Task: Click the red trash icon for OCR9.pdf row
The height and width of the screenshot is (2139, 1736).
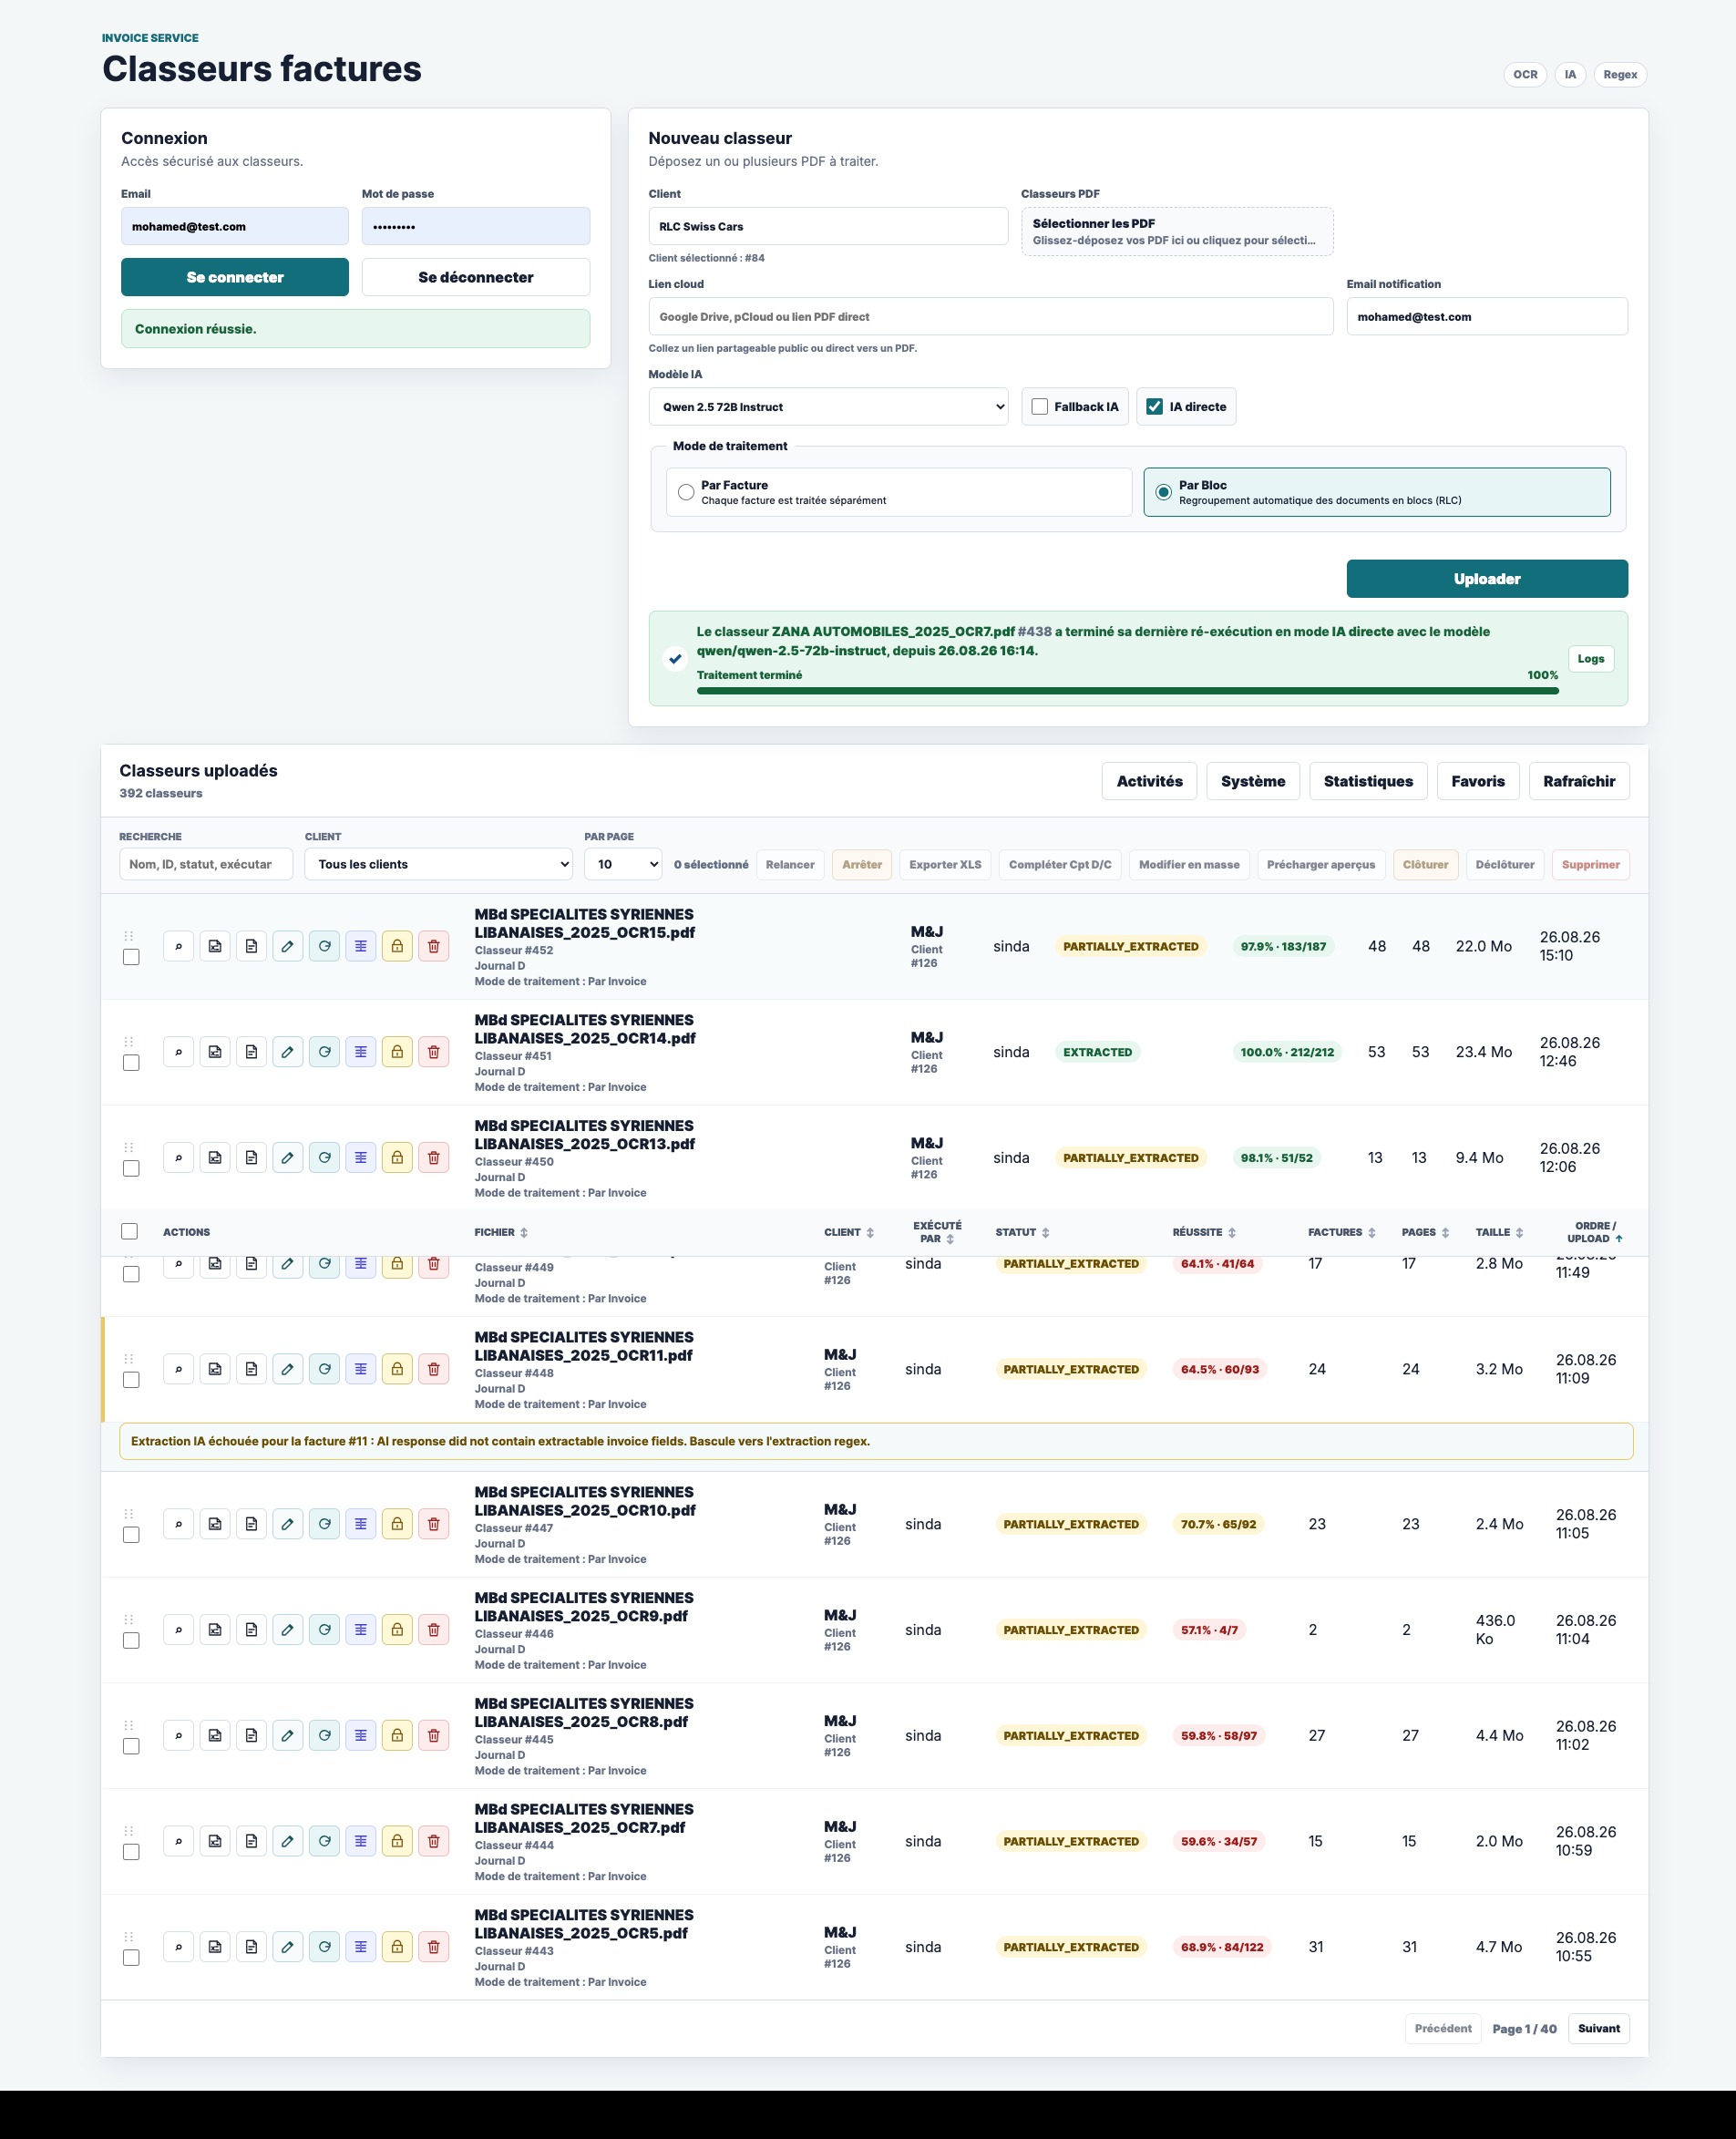Action: [434, 1630]
